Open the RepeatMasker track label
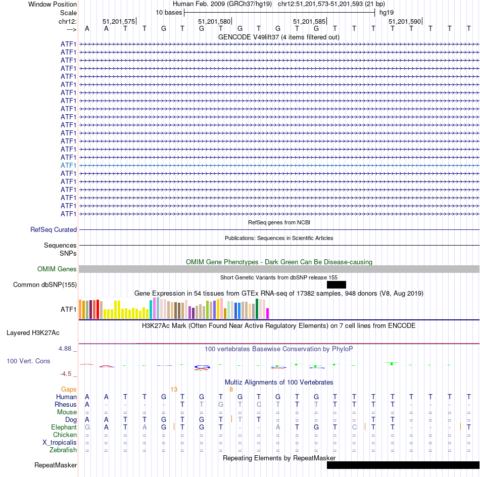 (x=56, y=465)
